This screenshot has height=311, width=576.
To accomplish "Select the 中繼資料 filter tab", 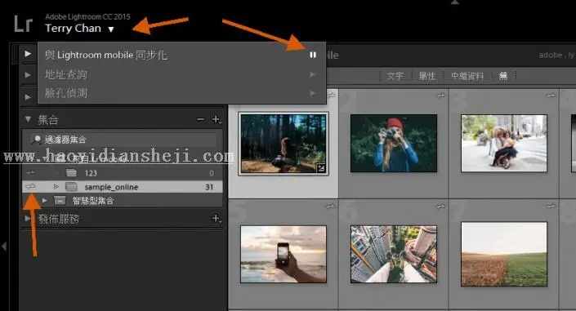I will point(467,76).
